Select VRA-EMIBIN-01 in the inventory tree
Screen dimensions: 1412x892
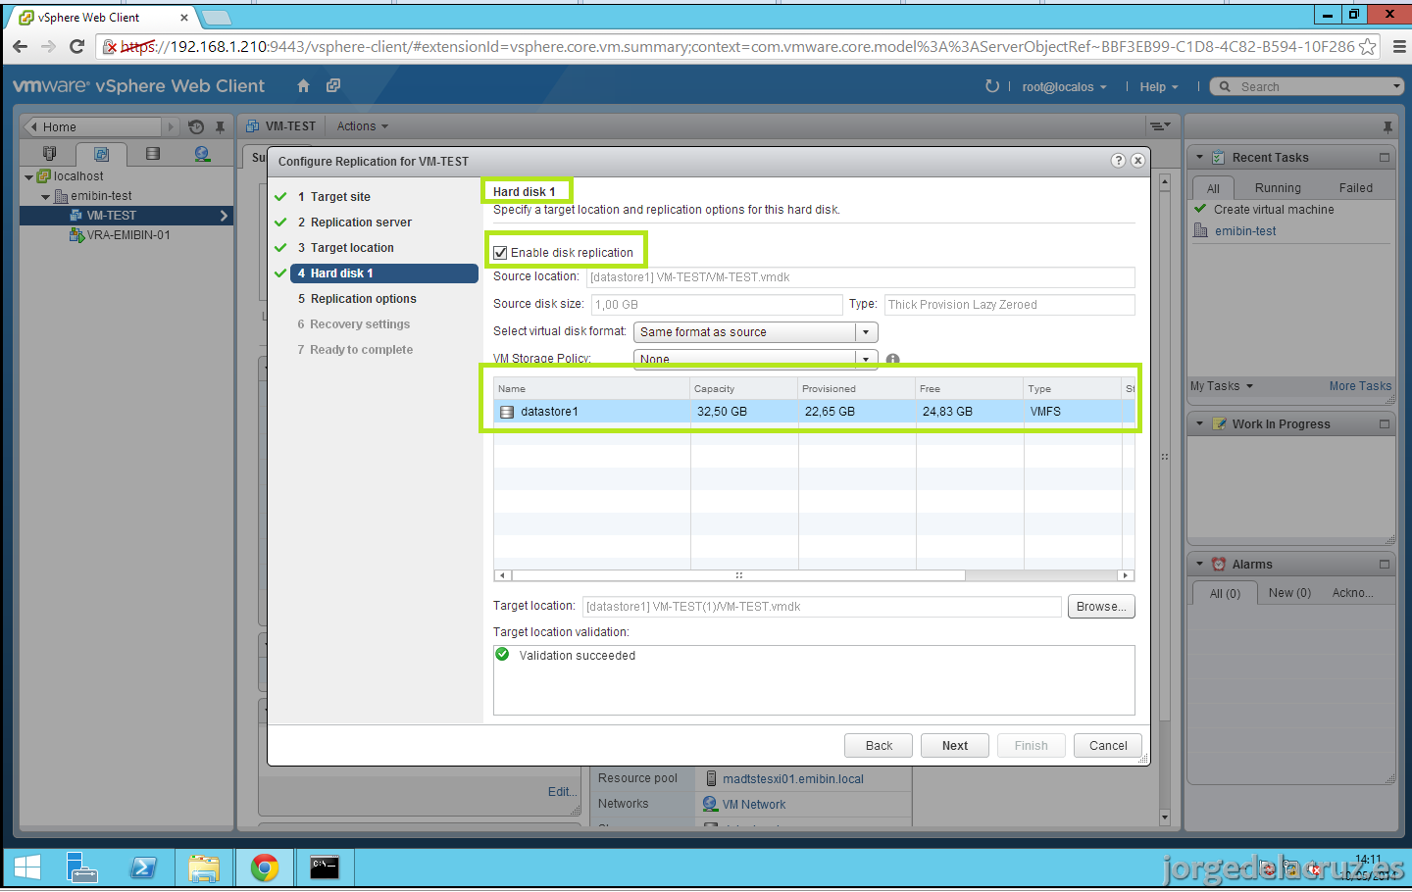pyautogui.click(x=127, y=235)
